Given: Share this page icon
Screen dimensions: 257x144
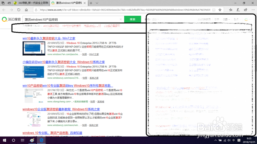Looking at the screenshot, I should click(245, 10).
